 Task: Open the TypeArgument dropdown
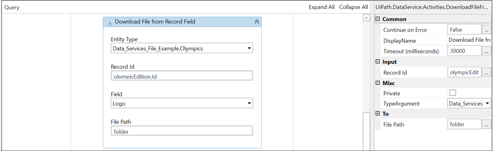[469, 104]
